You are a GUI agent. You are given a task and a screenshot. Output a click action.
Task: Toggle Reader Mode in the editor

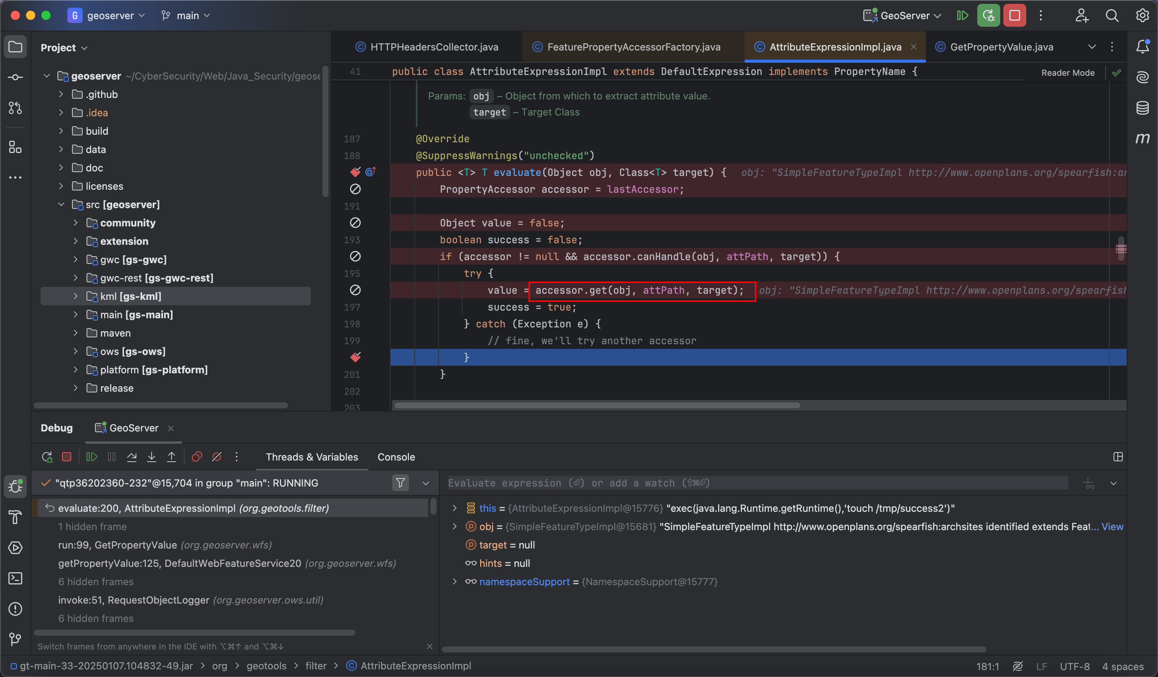tap(1068, 73)
